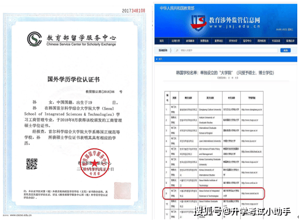The height and width of the screenshot is (221, 299).
Task: Open the 预警信息 navigation item
Action: click(x=204, y=41)
